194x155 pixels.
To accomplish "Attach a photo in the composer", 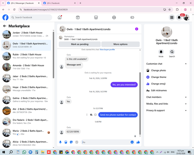I will (66, 142).
